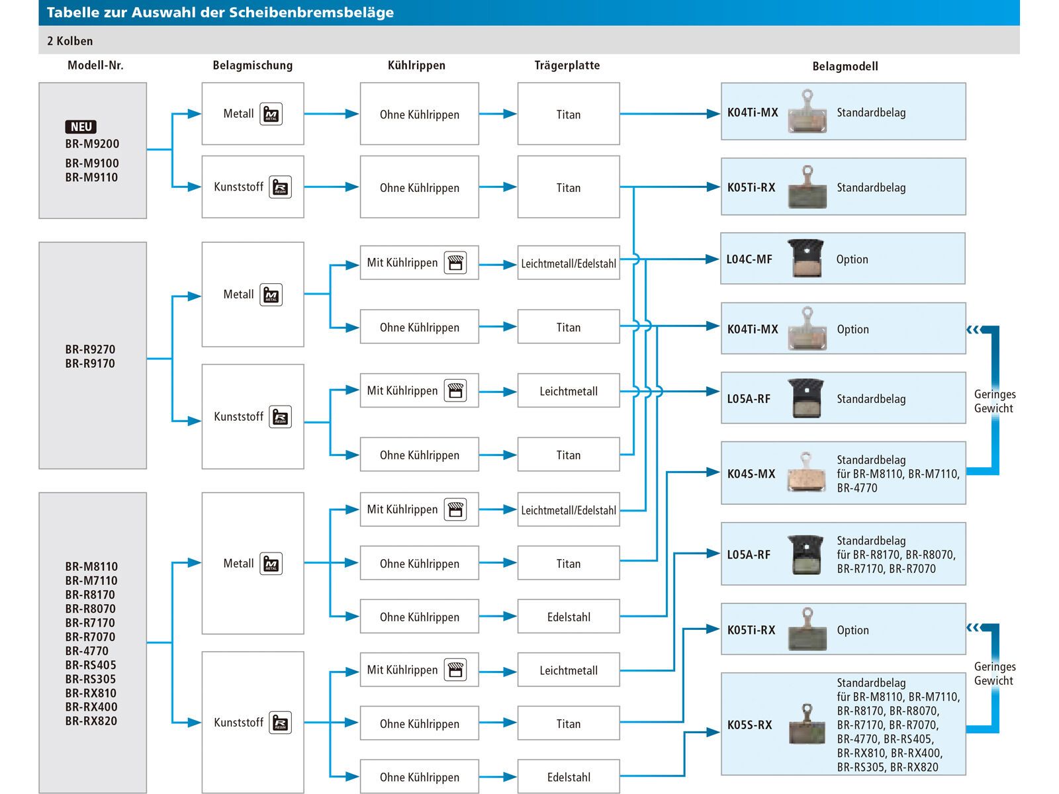
Task: Click cooling-fin icon in BR-R9270 Kunststoff row
Action: point(455,390)
